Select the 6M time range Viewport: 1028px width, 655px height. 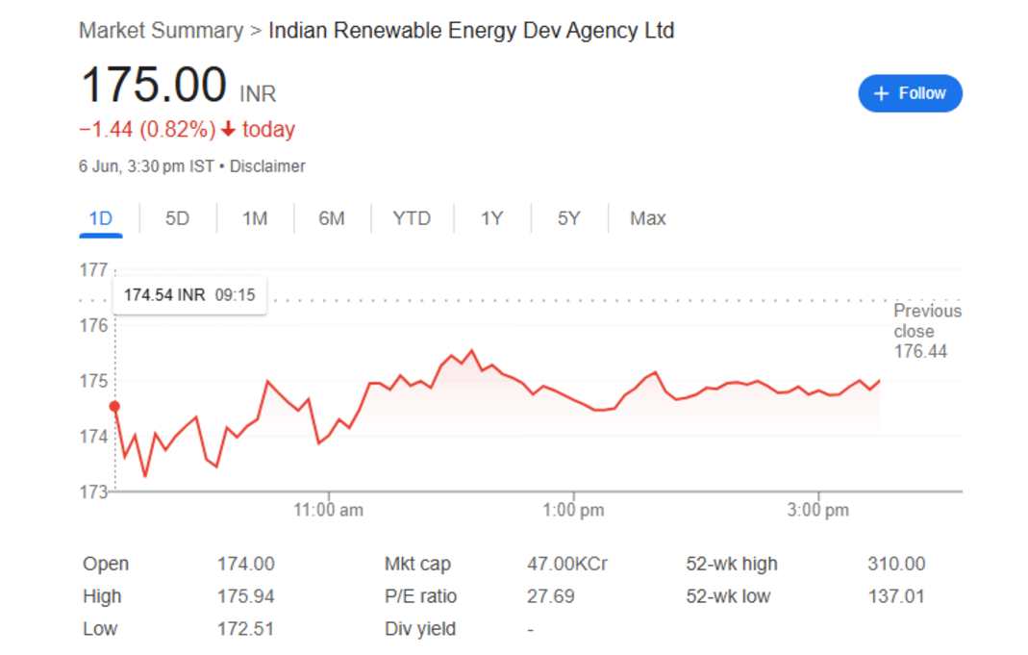tap(332, 218)
